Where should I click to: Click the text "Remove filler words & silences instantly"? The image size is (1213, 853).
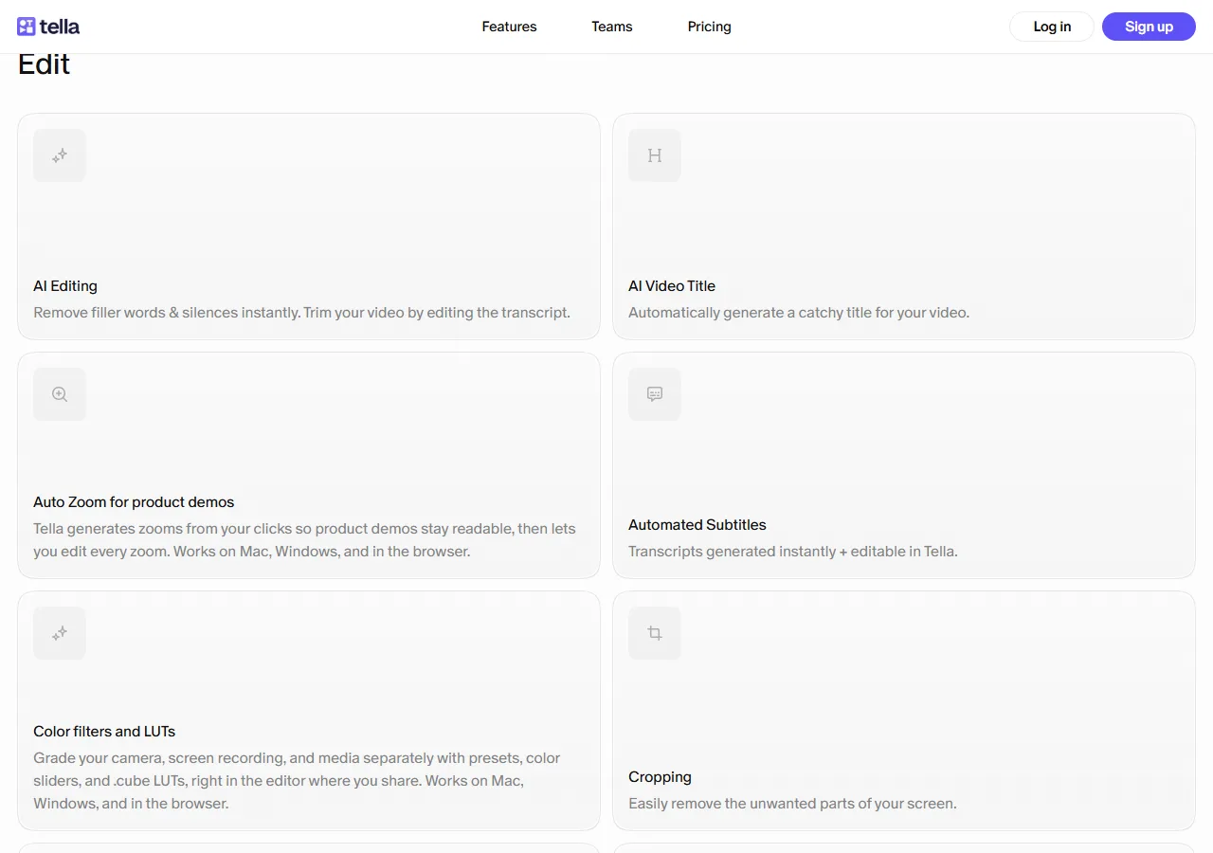click(167, 313)
